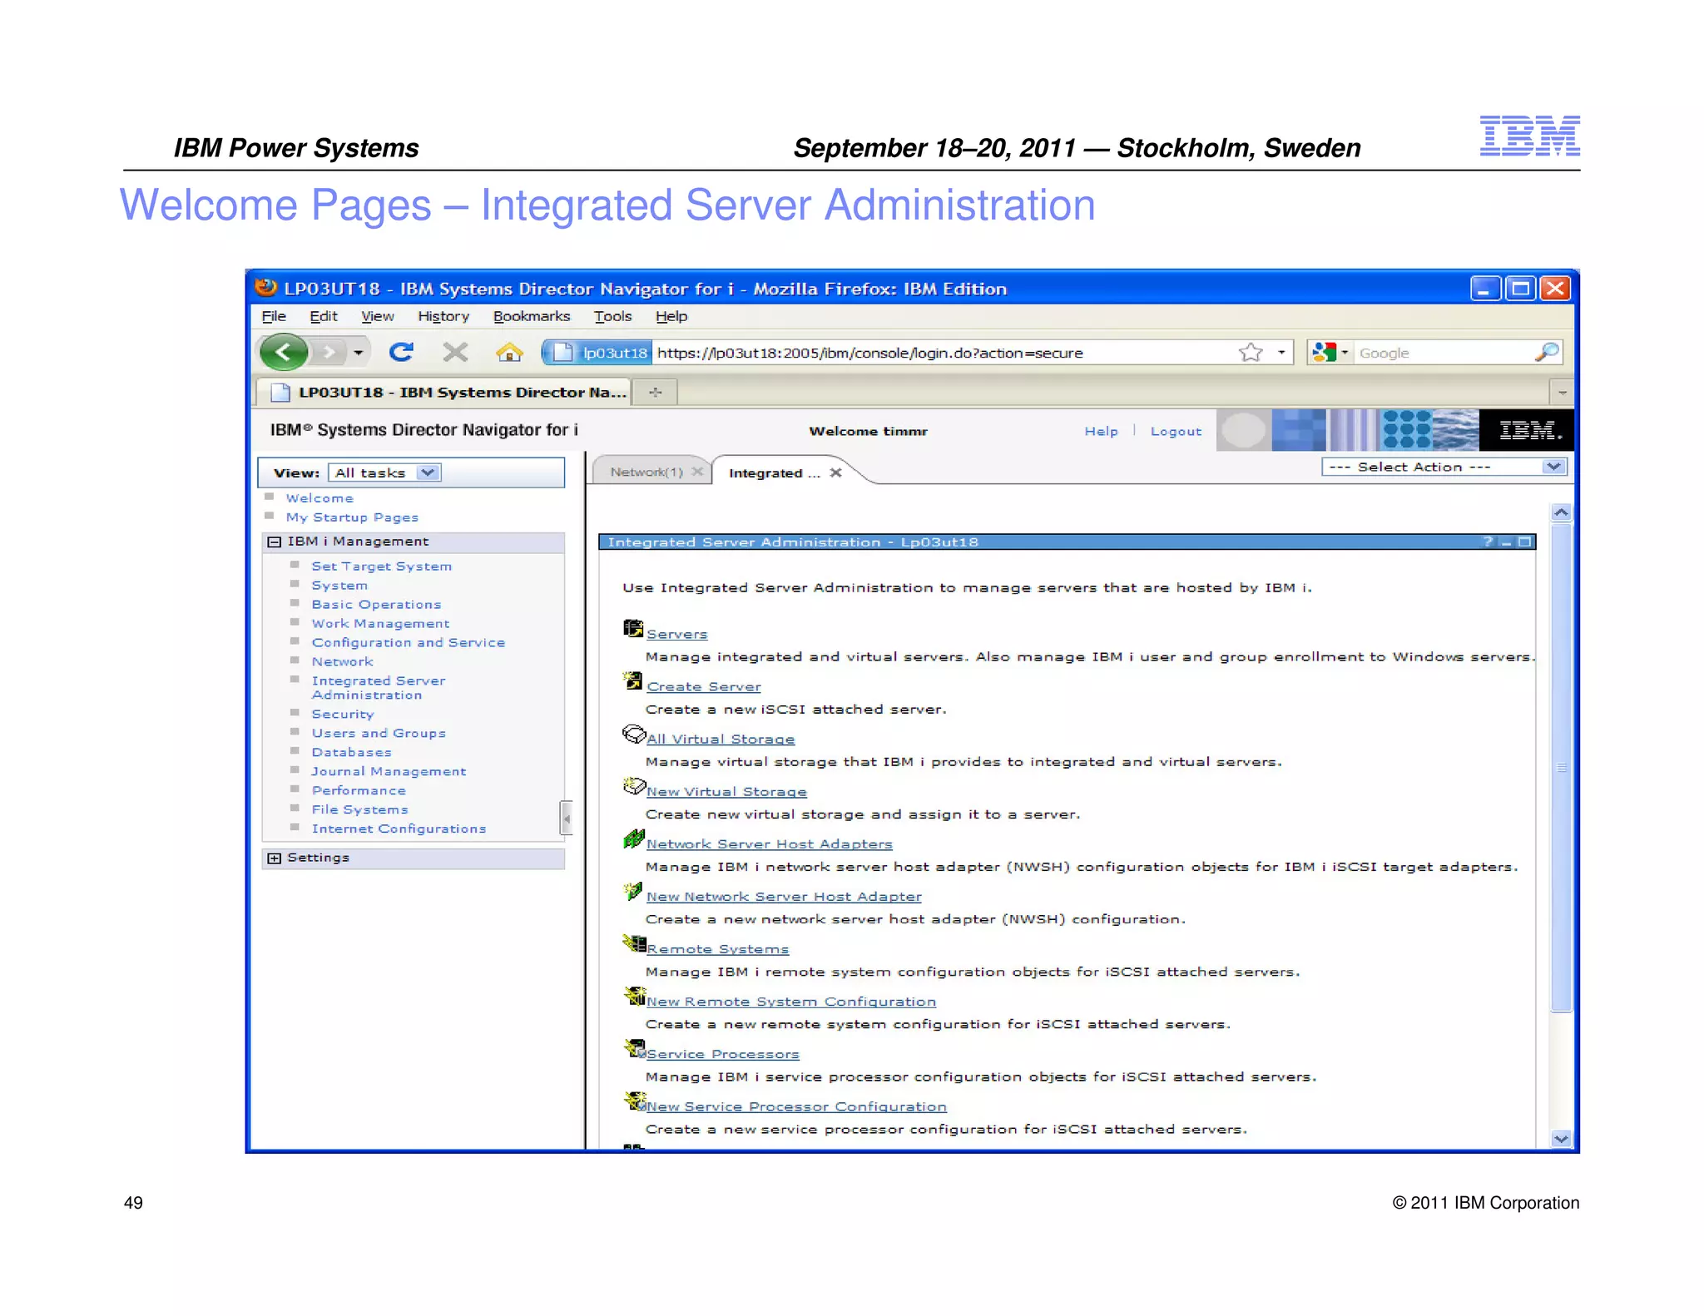The image size is (1704, 1316).
Task: Click the Remote Systems icon
Action: [x=634, y=943]
